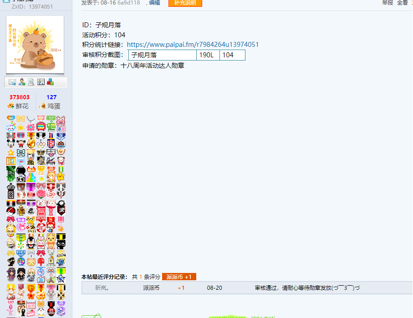Give flowers via the 鲜花 icon
Image resolution: width=413 pixels, height=318 pixels.
pyautogui.click(x=11, y=106)
